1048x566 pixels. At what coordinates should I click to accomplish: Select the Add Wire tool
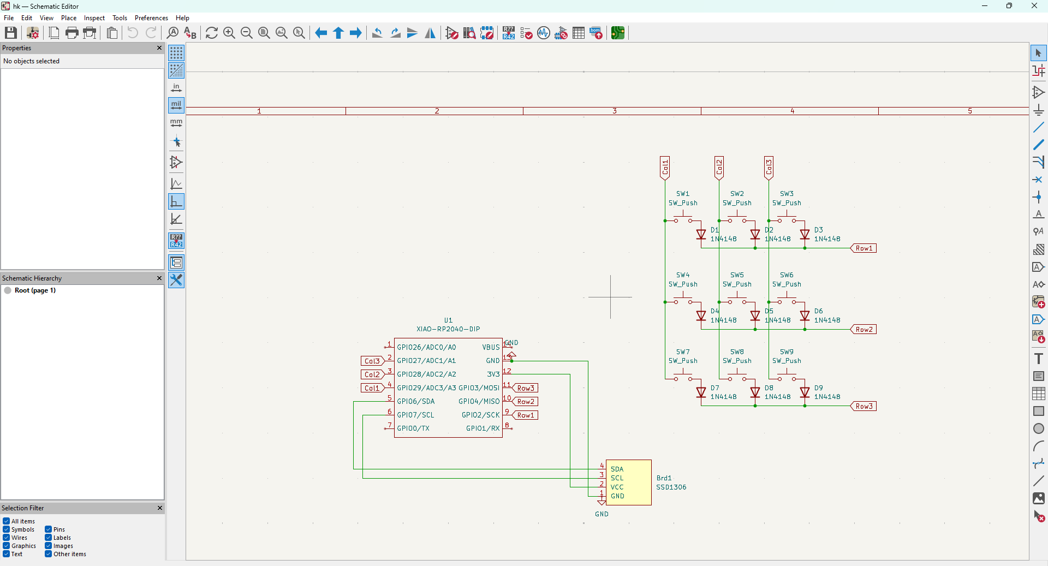click(x=1039, y=127)
